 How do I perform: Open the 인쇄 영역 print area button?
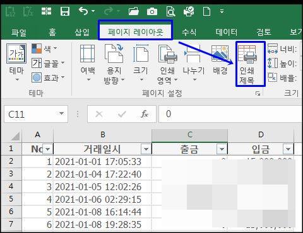(167, 64)
